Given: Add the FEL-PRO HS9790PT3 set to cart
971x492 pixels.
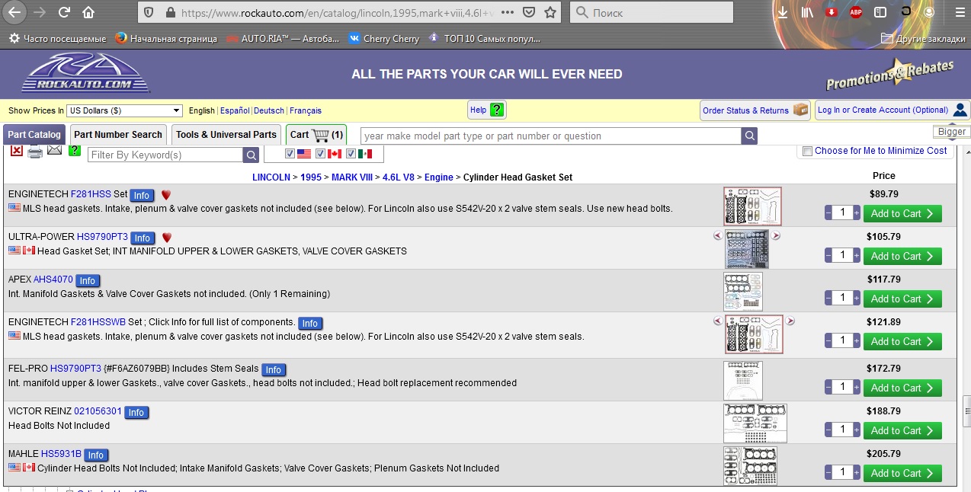Looking at the screenshot, I should pos(902,388).
